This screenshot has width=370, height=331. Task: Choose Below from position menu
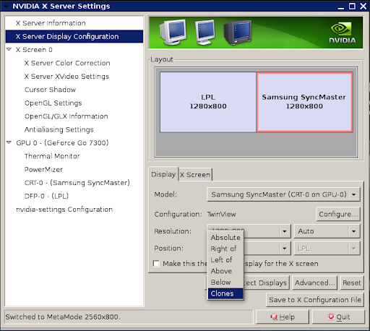[225, 283]
